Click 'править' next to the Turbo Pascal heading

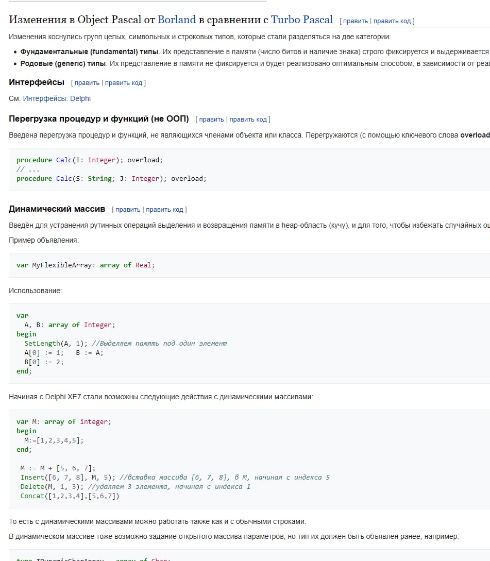click(x=356, y=21)
